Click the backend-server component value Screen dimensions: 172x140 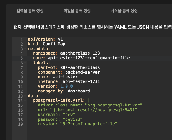(83, 72)
